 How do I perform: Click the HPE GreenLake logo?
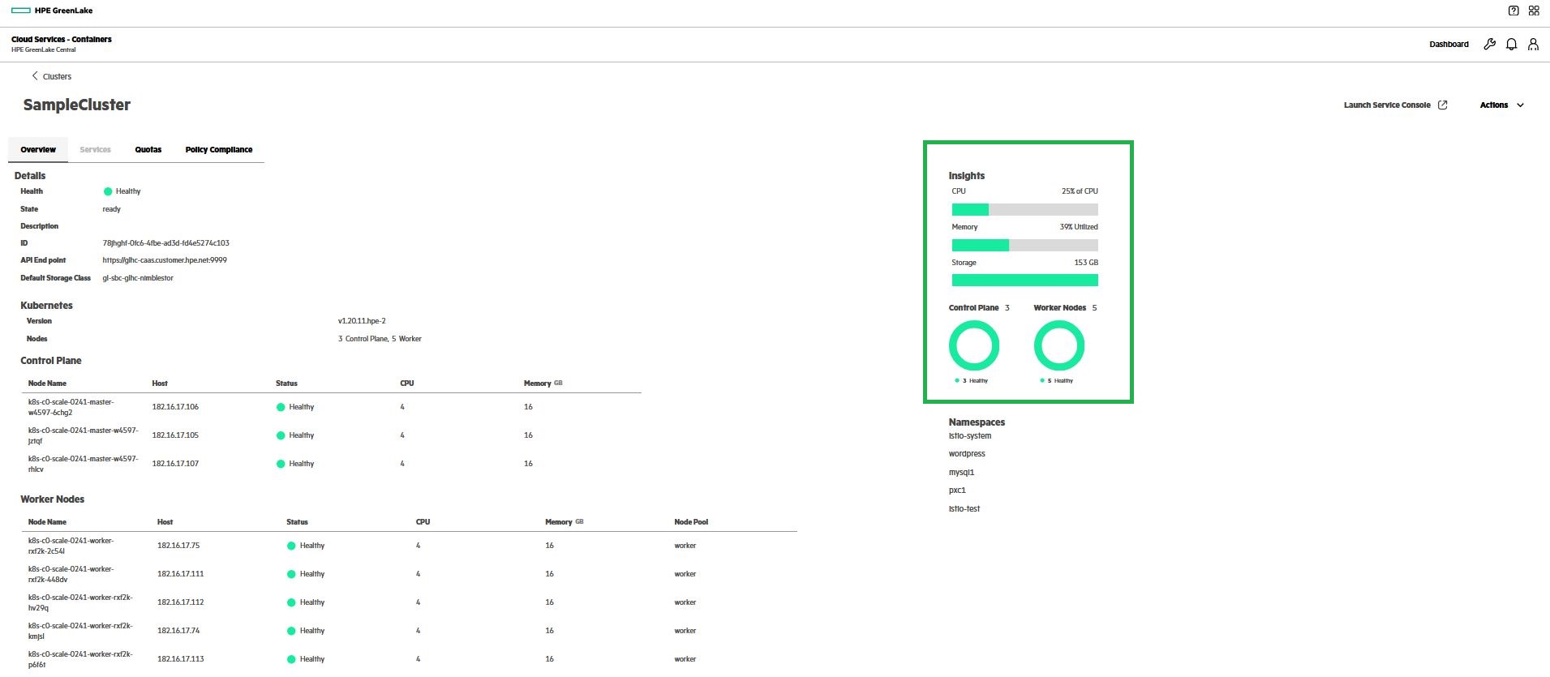click(52, 11)
